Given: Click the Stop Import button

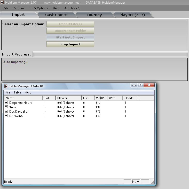Looking at the screenshot, I should point(70,44).
